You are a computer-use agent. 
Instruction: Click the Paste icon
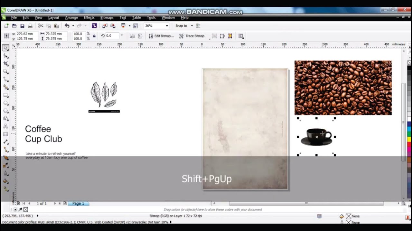pos(56,26)
